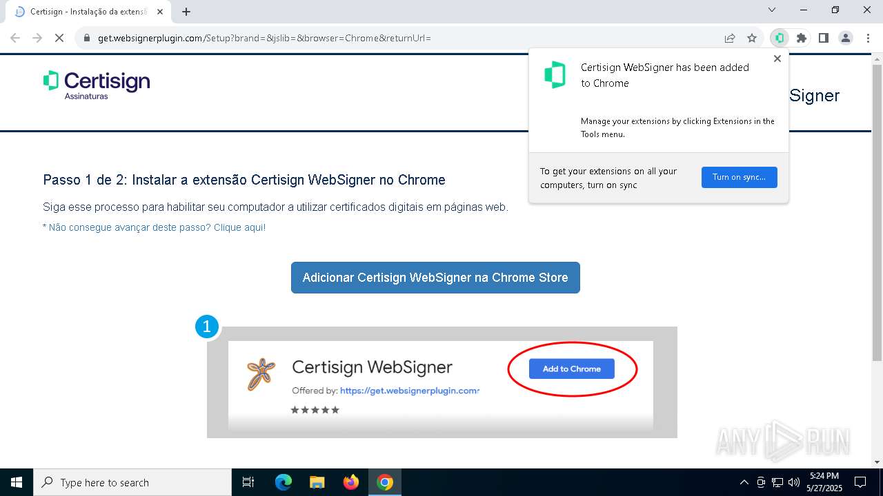Open Task View on the taskbar
The height and width of the screenshot is (496, 883).
pos(248,482)
